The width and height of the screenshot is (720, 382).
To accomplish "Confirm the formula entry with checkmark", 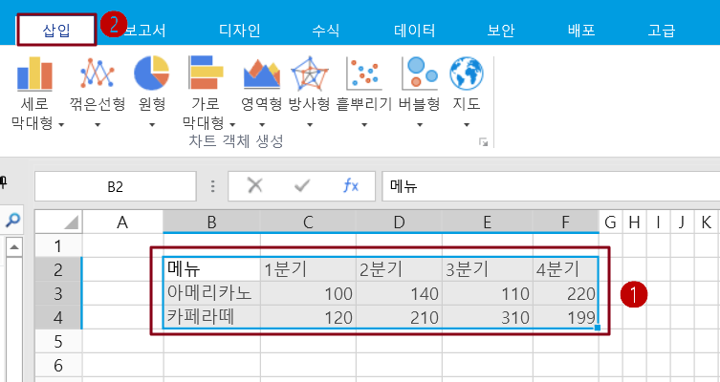I will [x=302, y=186].
